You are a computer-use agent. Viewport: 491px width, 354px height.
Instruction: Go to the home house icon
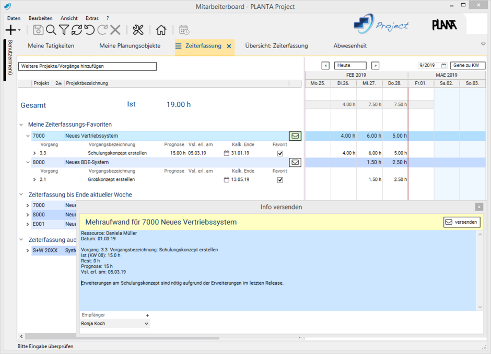161,30
